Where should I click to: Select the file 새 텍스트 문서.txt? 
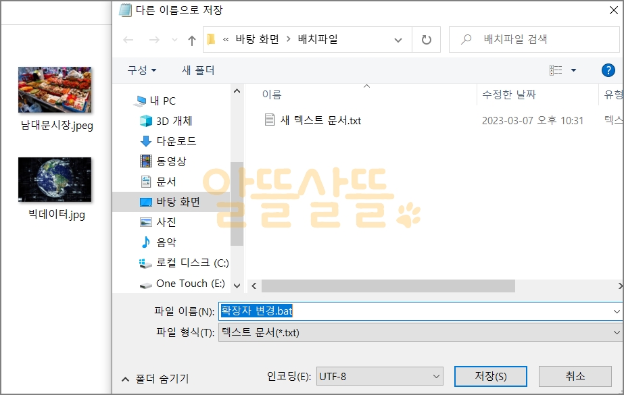pos(320,120)
